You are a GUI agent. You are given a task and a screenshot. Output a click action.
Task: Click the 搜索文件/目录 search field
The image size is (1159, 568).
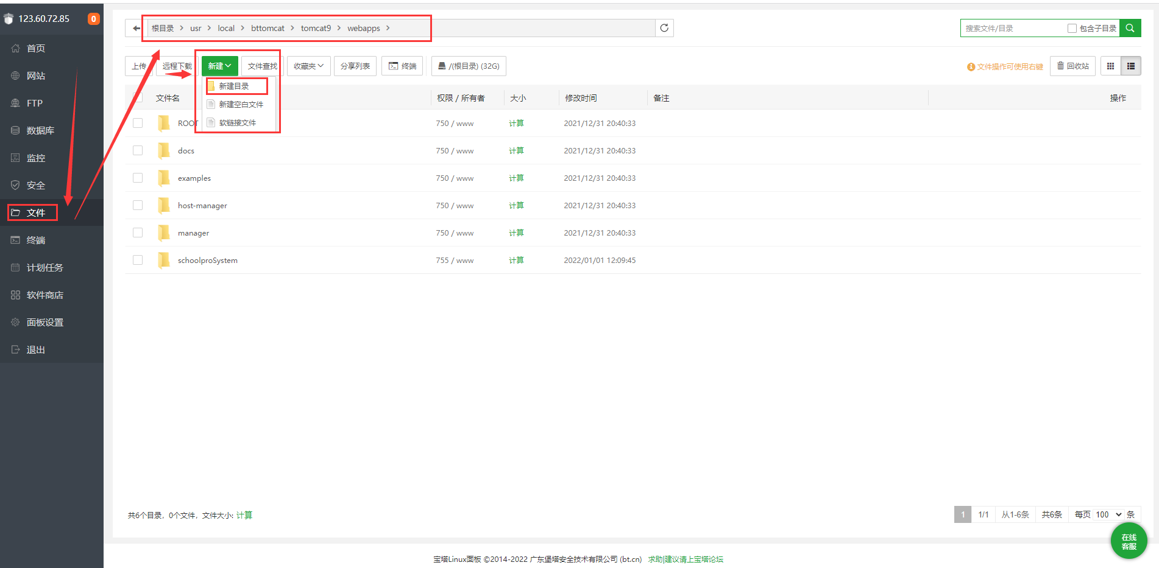coord(1014,28)
